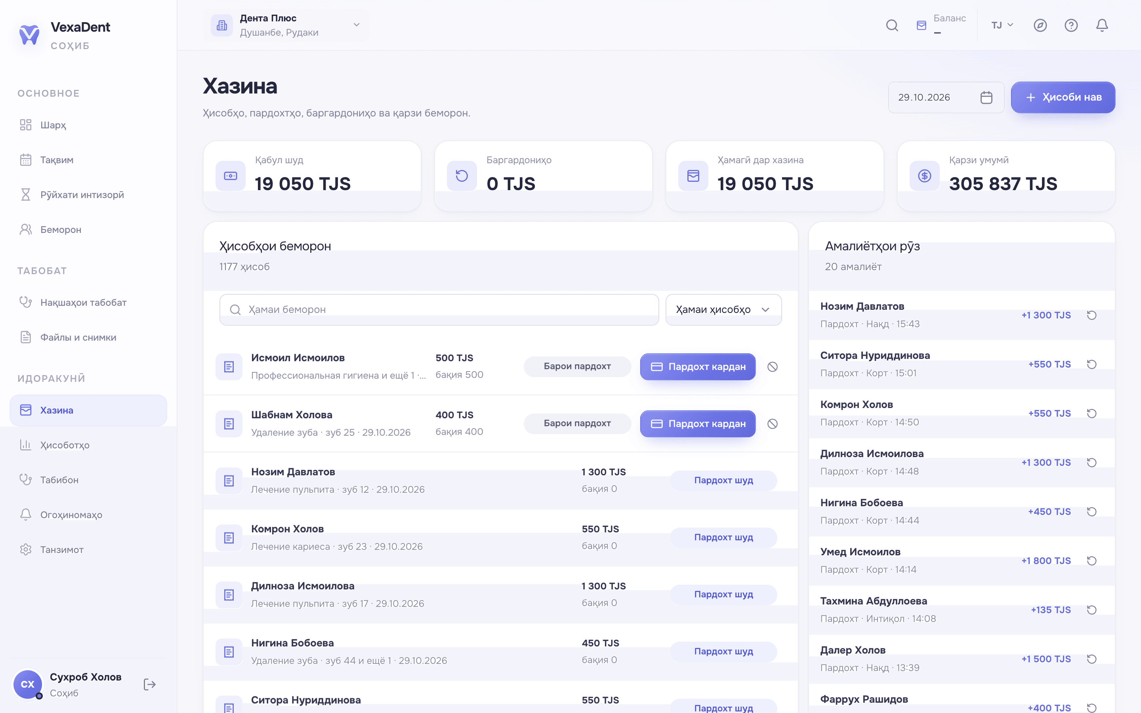Image resolution: width=1141 pixels, height=713 pixels.
Task: Click invoice document icon for Нозим Давлатов
Action: pyautogui.click(x=229, y=480)
